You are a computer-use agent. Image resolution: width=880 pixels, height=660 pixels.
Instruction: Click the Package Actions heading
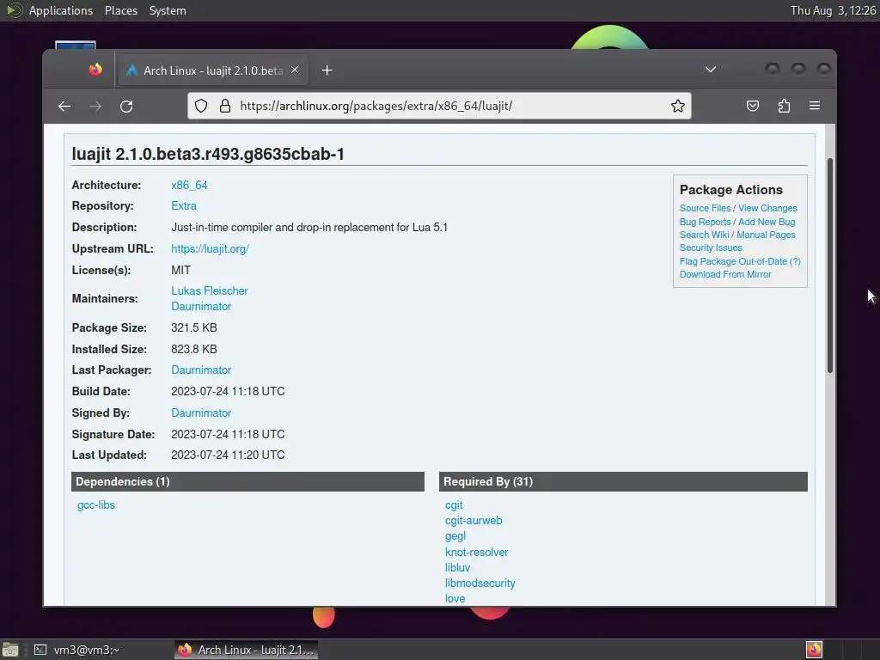click(730, 190)
